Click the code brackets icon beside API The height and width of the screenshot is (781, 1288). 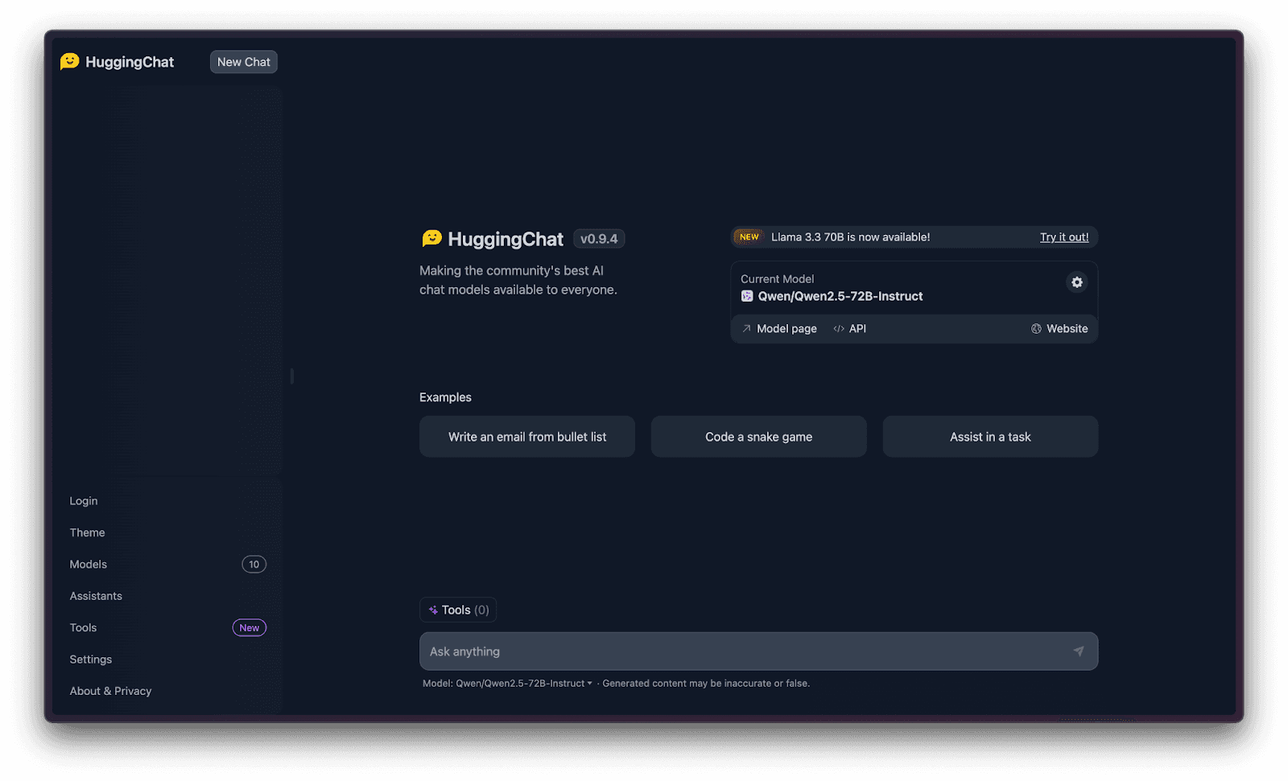point(839,328)
